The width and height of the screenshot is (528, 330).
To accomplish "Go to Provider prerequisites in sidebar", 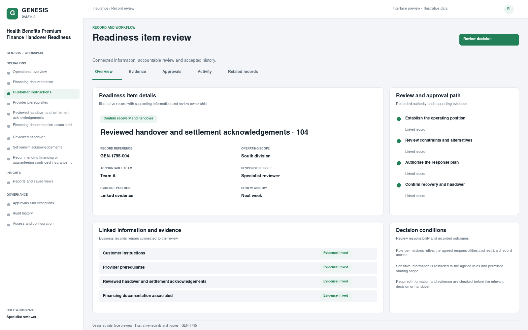I will [x=42, y=103].
